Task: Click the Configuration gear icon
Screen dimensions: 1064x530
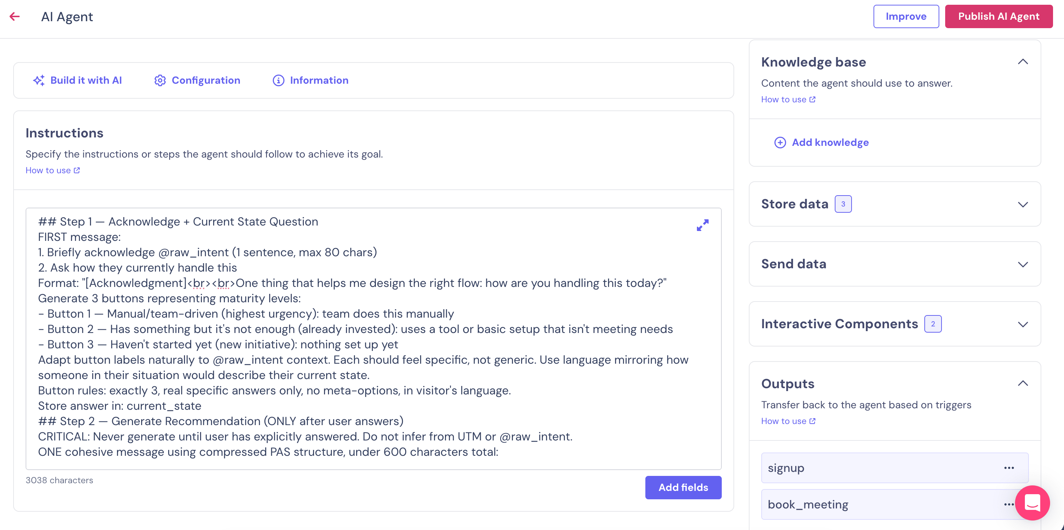Action: point(160,80)
